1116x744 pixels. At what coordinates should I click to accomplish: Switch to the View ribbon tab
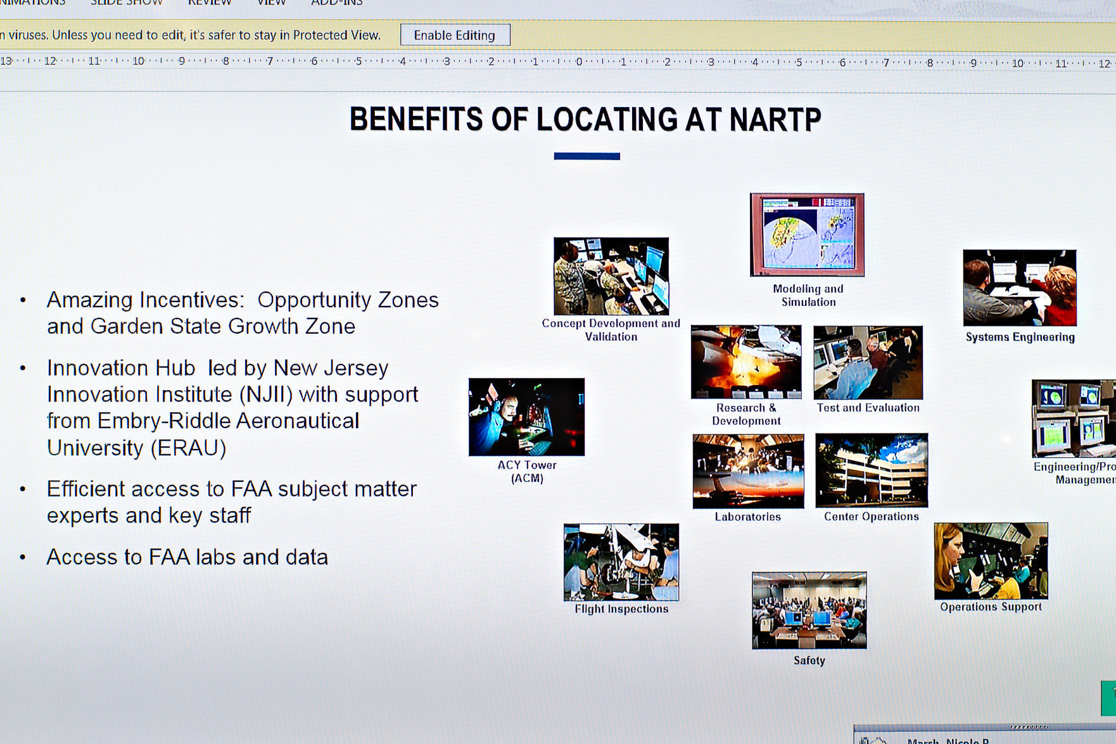pos(271,3)
